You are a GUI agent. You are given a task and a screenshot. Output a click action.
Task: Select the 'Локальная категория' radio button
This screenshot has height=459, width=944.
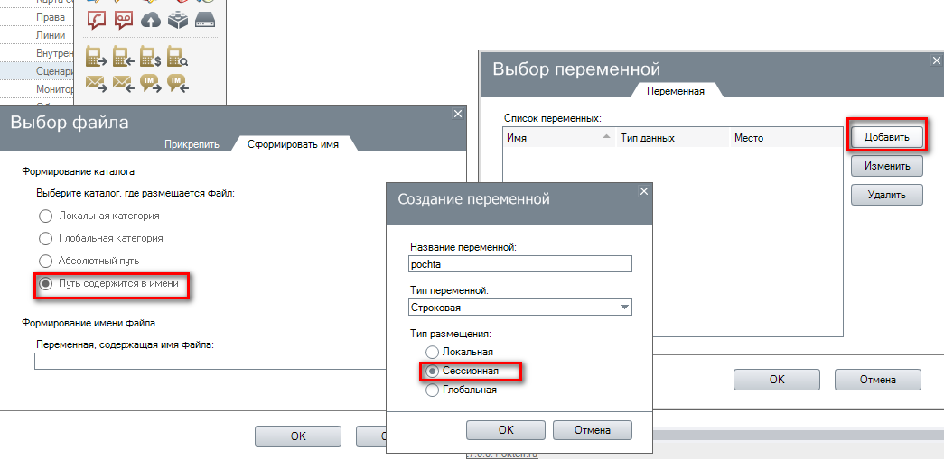(45, 216)
